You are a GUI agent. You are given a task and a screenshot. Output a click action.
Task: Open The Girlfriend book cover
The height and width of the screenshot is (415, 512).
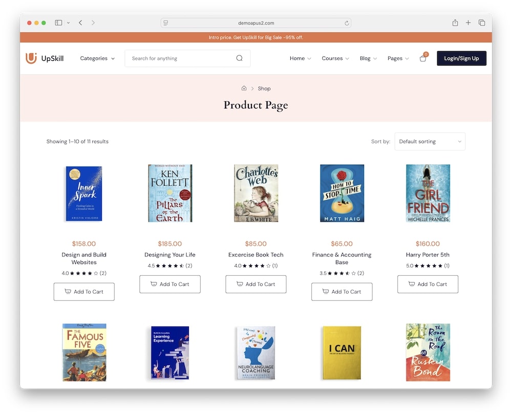(x=428, y=193)
